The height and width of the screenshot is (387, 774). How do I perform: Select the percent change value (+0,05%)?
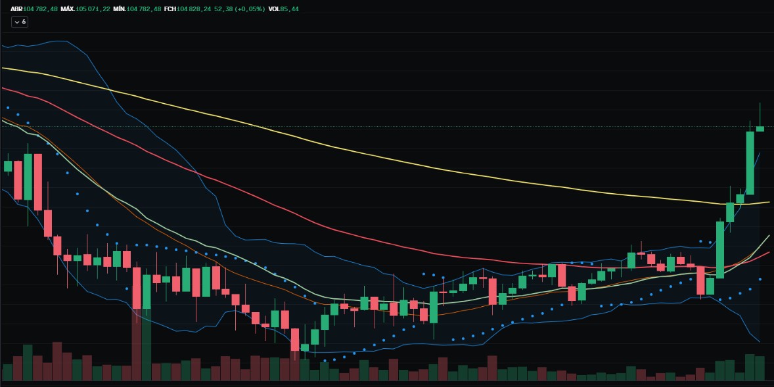pos(246,9)
